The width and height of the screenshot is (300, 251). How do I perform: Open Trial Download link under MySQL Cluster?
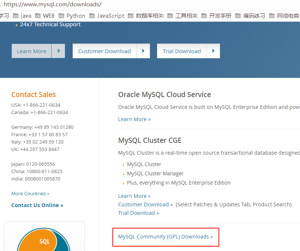coord(139,213)
